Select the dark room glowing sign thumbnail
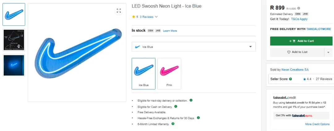This screenshot has height=131, width=334. 14,65
